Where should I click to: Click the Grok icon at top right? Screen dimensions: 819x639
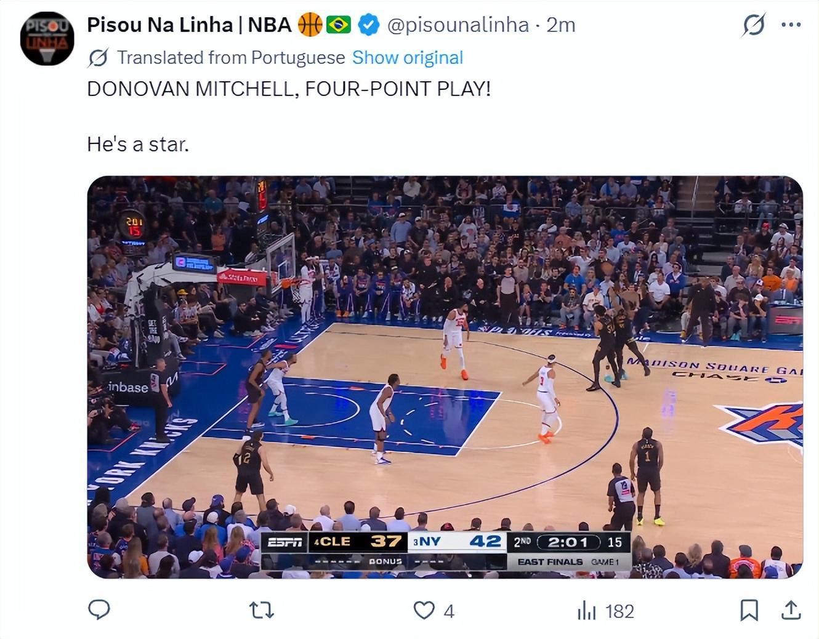(754, 25)
